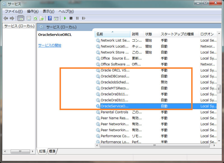Open the ヘルプ(H) menu

tap(66, 11)
